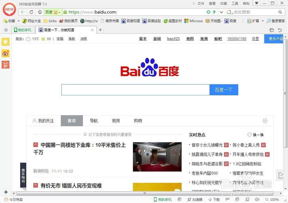The height and width of the screenshot is (203, 288).
Task: Open 今日特卖 in status bar
Action: click(14, 200)
